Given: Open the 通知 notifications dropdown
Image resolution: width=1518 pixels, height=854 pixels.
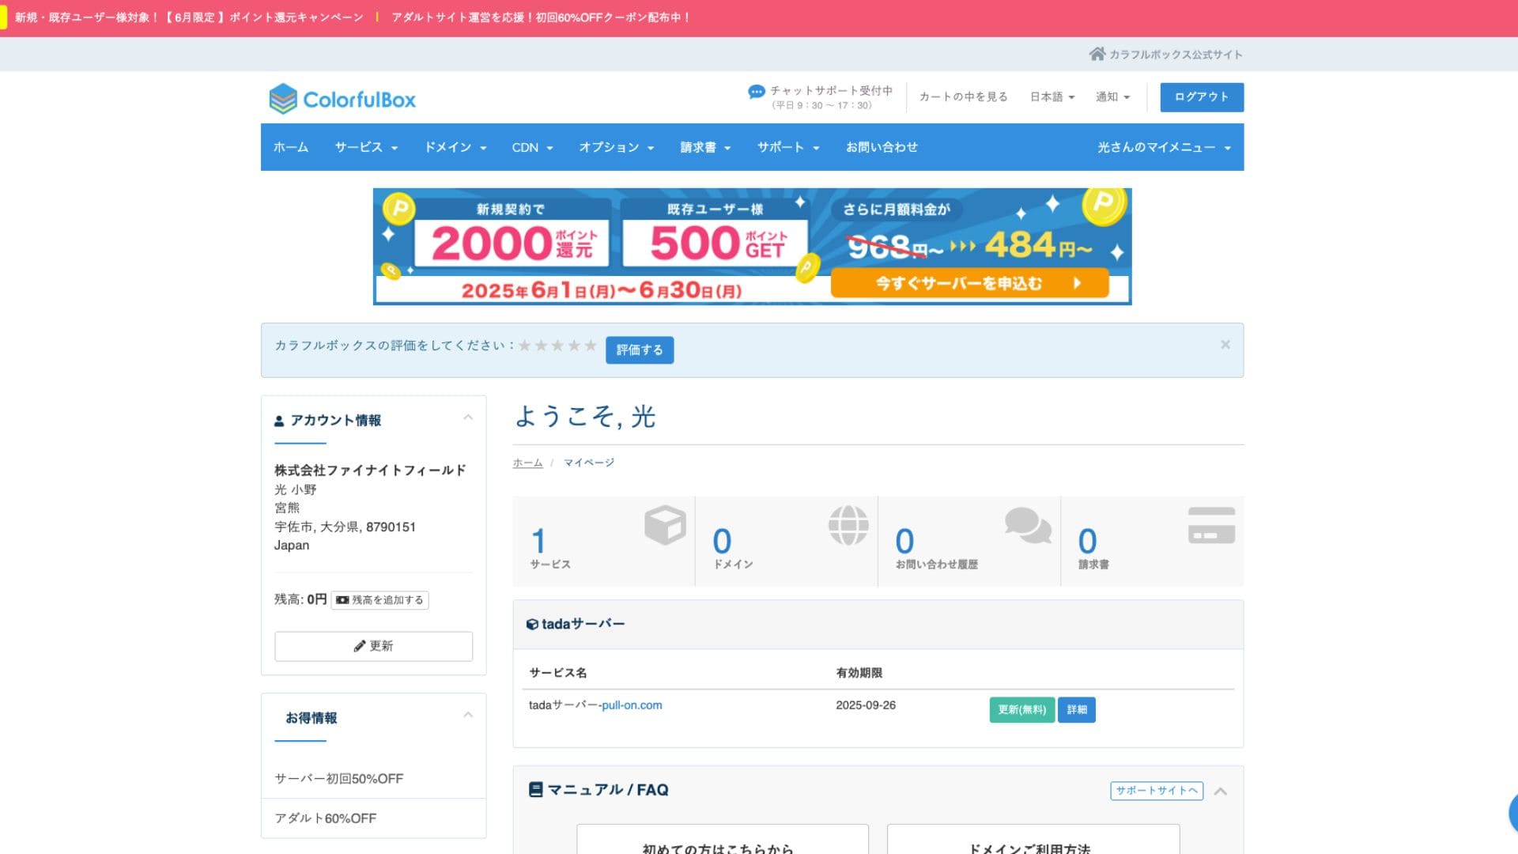Looking at the screenshot, I should point(1112,96).
